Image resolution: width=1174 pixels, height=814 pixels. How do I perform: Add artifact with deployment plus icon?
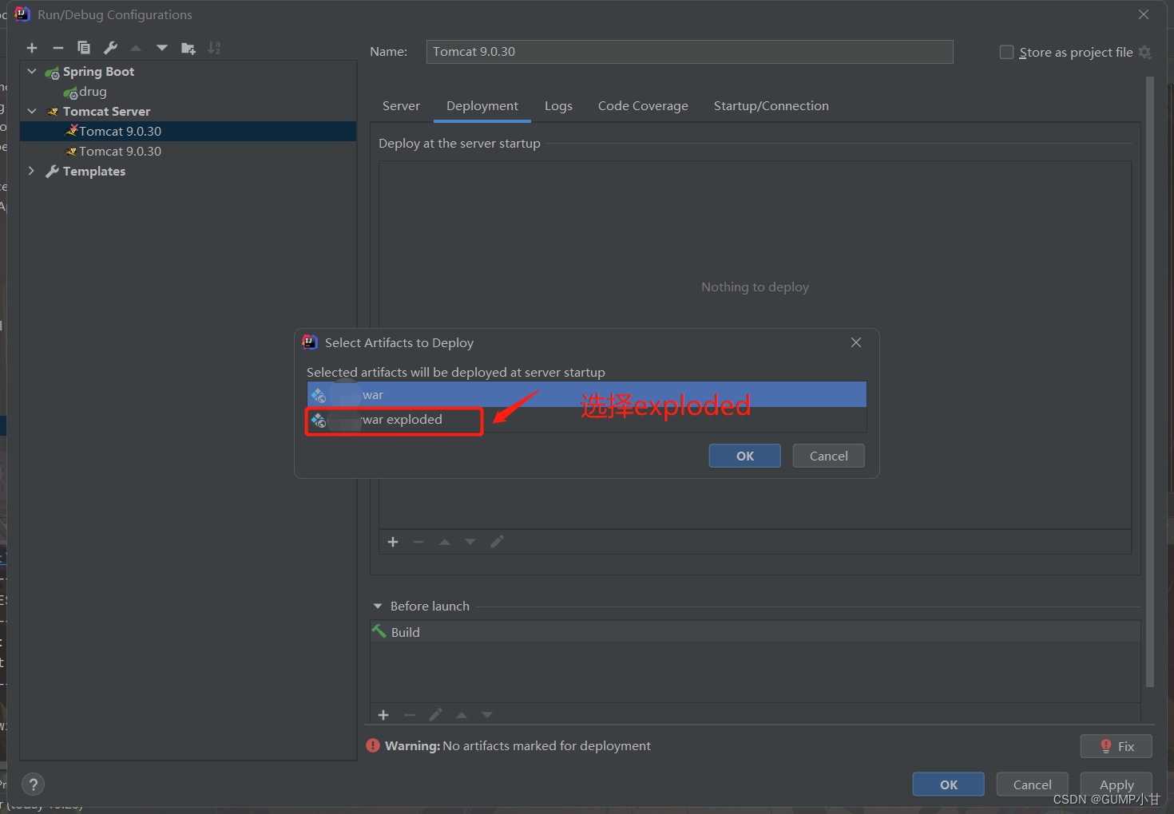point(393,542)
